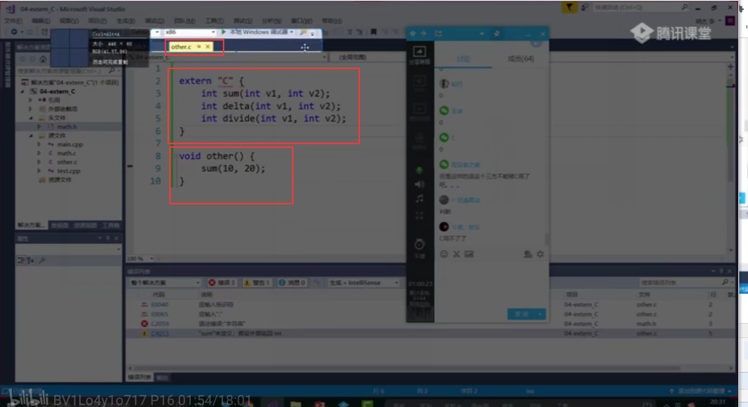Open error code E0040 link
This screenshot has height=407, width=748.
160,304
